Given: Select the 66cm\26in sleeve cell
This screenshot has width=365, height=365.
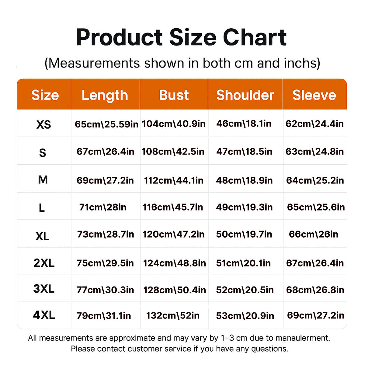Looking at the screenshot, I should point(314,234).
